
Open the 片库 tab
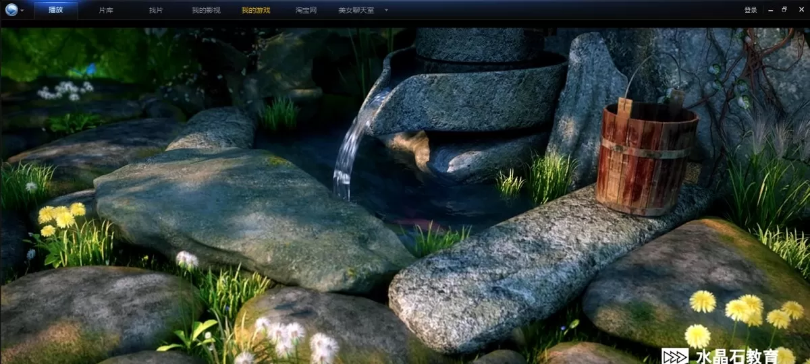[x=106, y=10]
